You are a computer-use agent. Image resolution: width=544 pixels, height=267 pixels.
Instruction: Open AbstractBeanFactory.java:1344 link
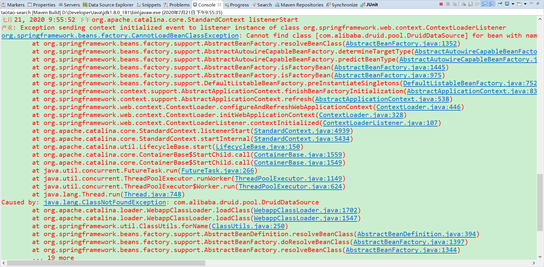pos(401,250)
